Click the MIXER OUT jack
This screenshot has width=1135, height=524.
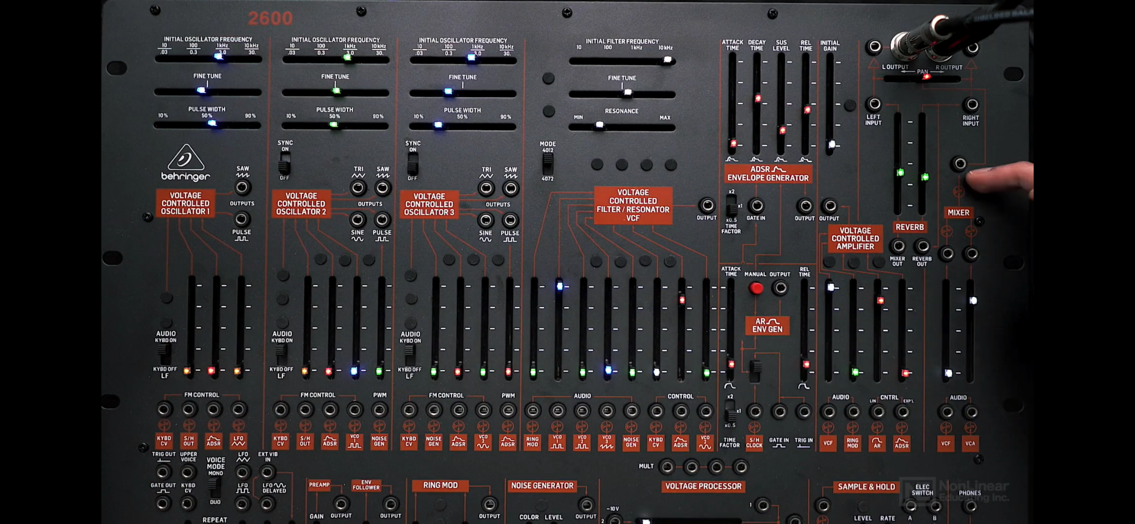pyautogui.click(x=898, y=246)
